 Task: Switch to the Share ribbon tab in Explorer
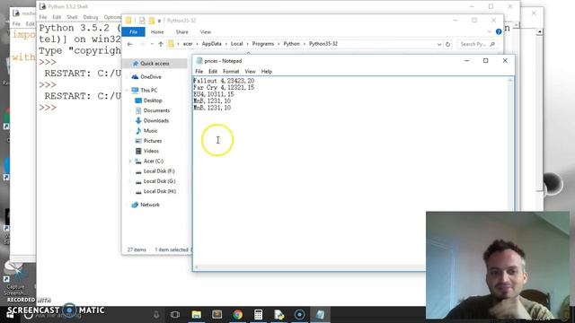coord(181,32)
